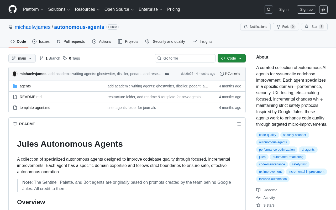Select the README tab header

(x=24, y=124)
